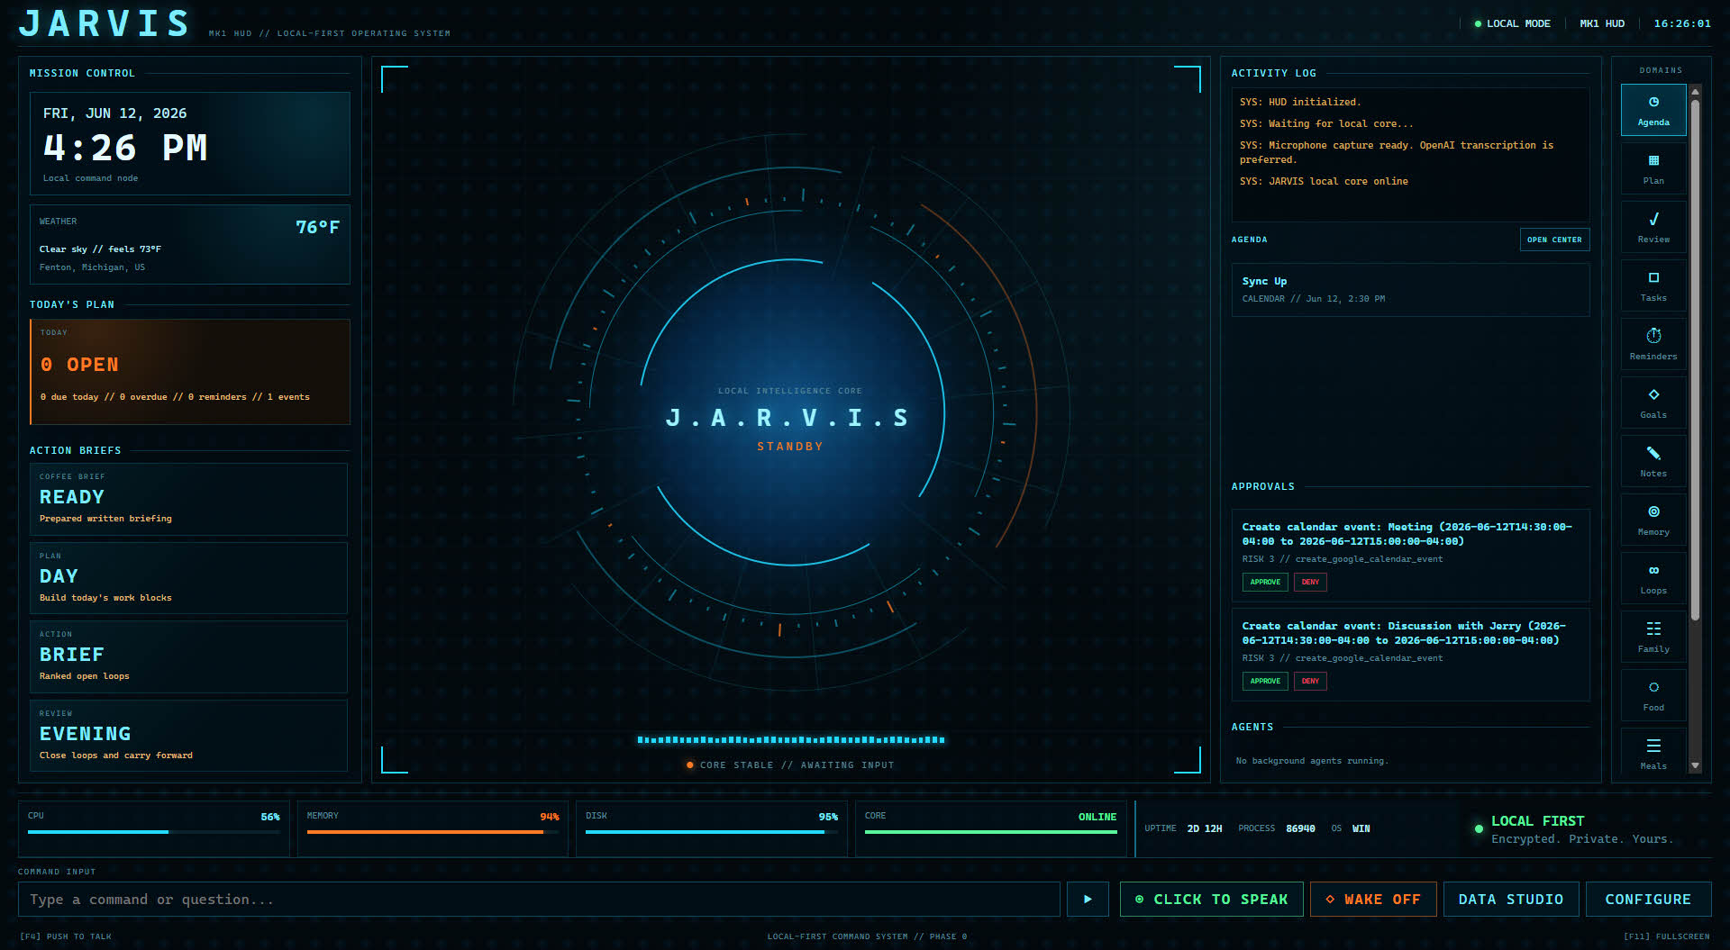Click 'No background agents running.' text
The width and height of the screenshot is (1730, 950).
(1312, 761)
